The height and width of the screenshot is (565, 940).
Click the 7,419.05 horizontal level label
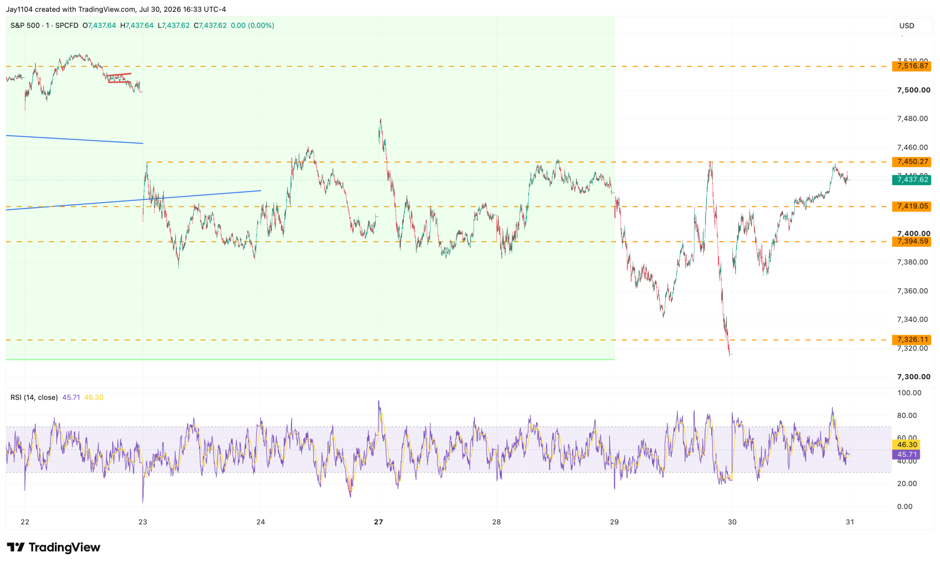[911, 206]
